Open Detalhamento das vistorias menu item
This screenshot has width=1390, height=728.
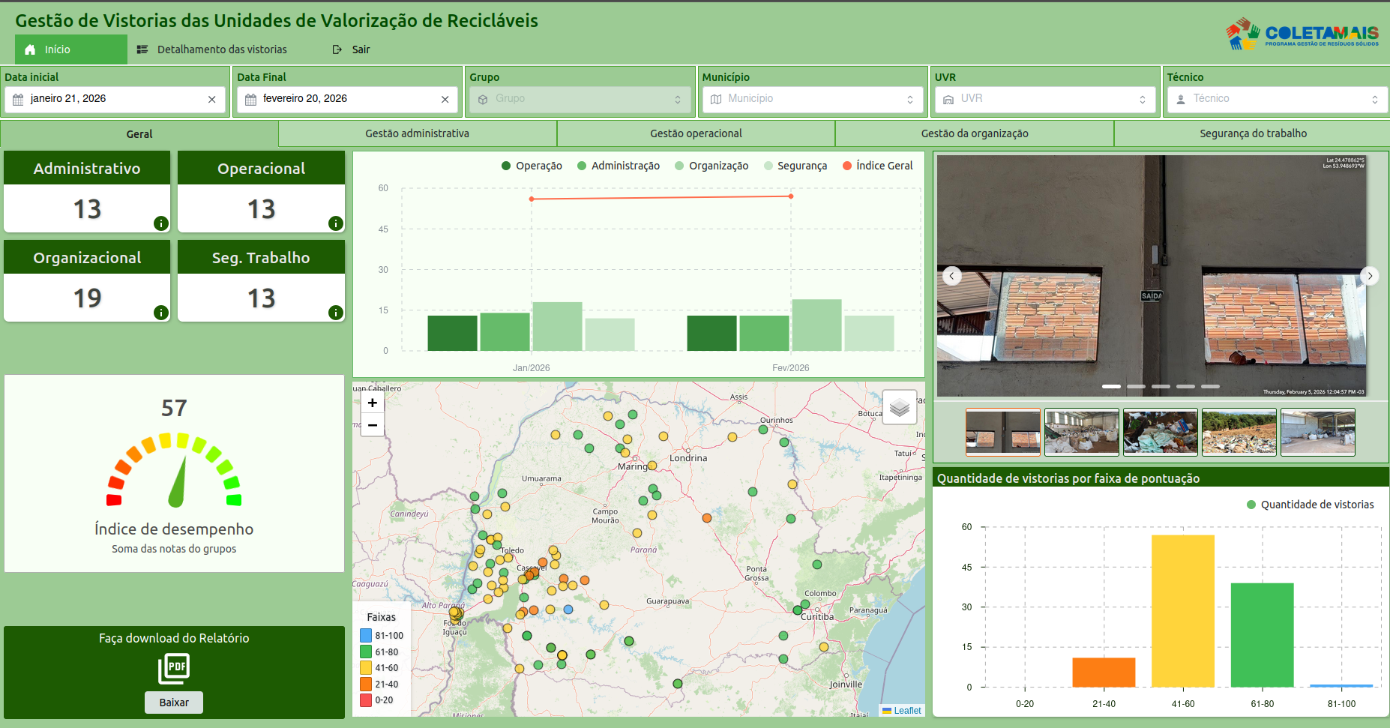point(212,49)
